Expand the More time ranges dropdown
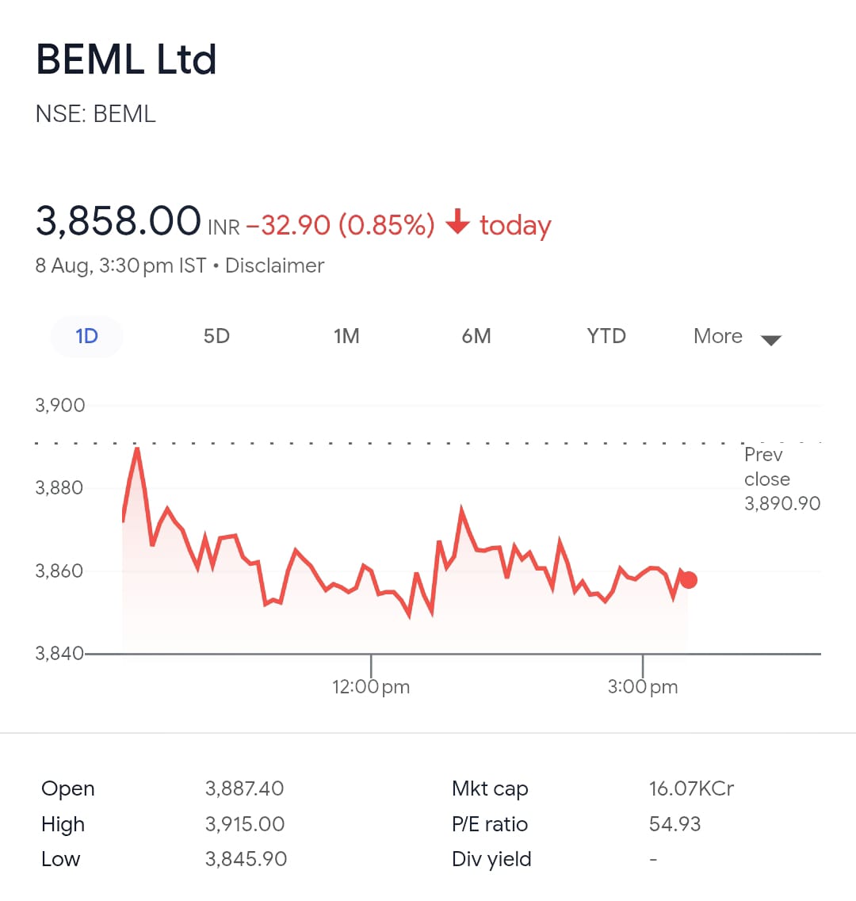The image size is (856, 901). point(718,336)
